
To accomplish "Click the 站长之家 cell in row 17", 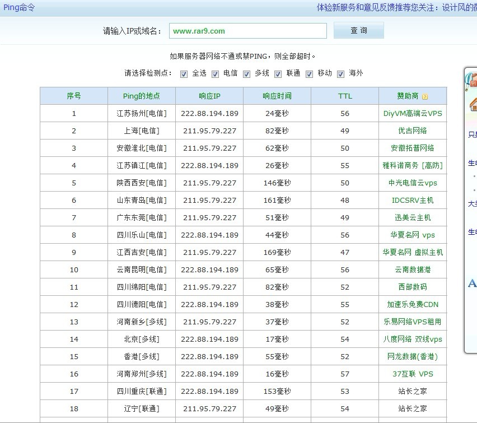I will tap(413, 391).
